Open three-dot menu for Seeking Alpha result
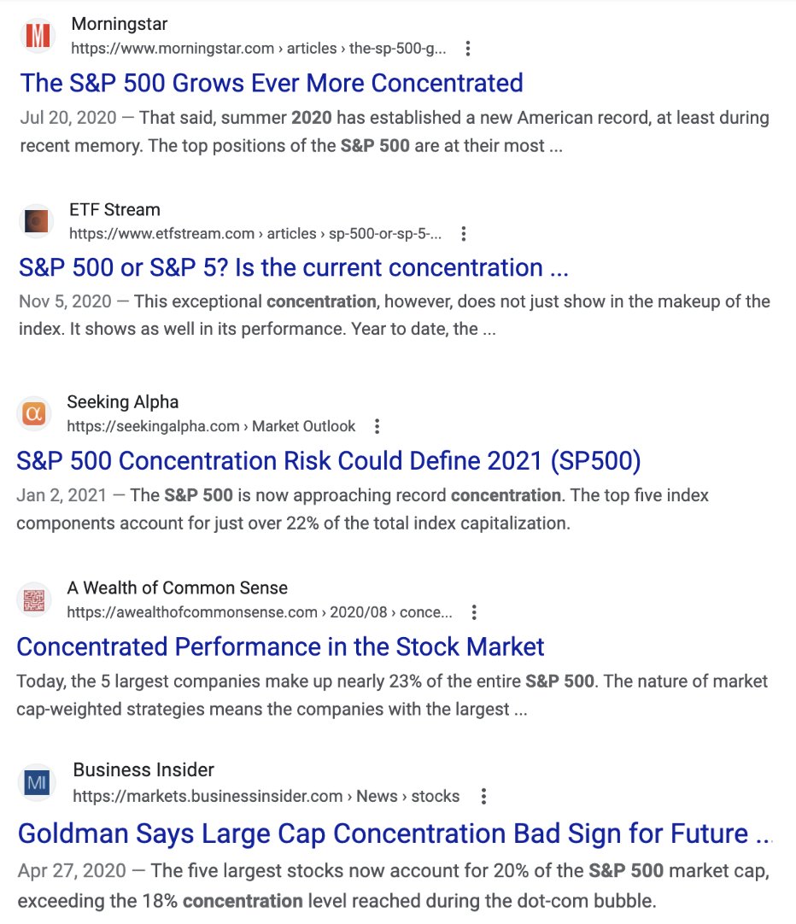The height and width of the screenshot is (924, 796). coord(378,426)
